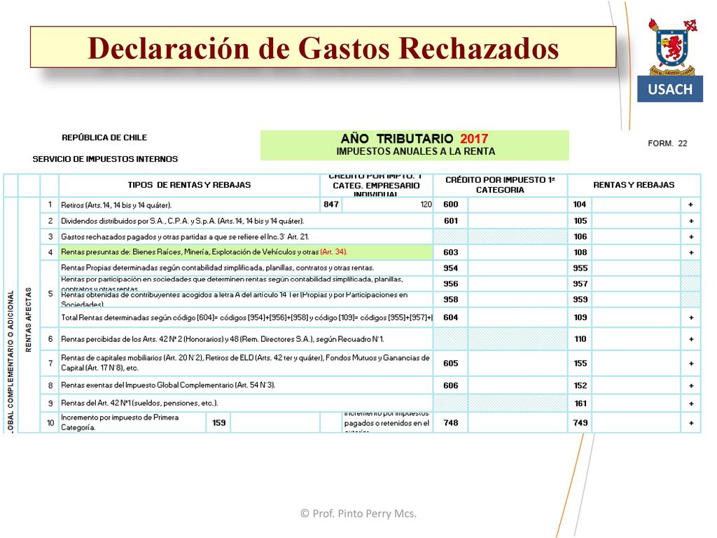Click the 'AÑO TRIBUTARIO 2017' header
The width and height of the screenshot is (717, 538).
[415, 139]
